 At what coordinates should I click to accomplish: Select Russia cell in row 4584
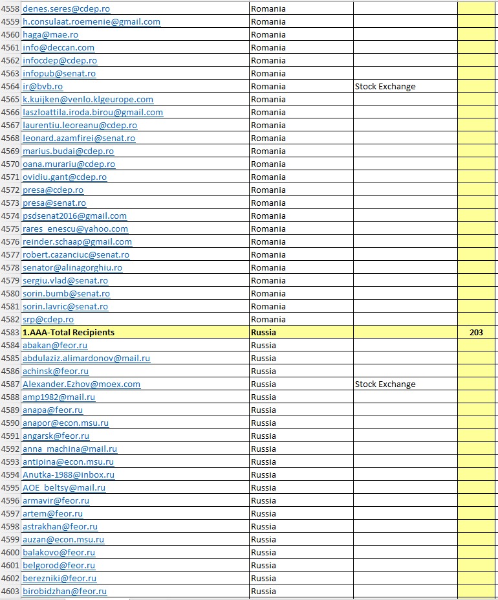301,346
